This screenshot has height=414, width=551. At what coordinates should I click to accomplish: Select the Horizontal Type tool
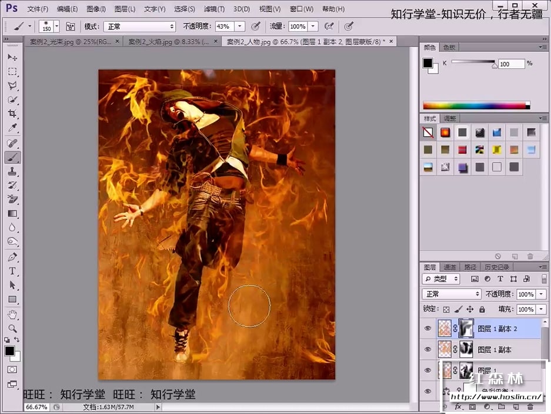tap(12, 271)
